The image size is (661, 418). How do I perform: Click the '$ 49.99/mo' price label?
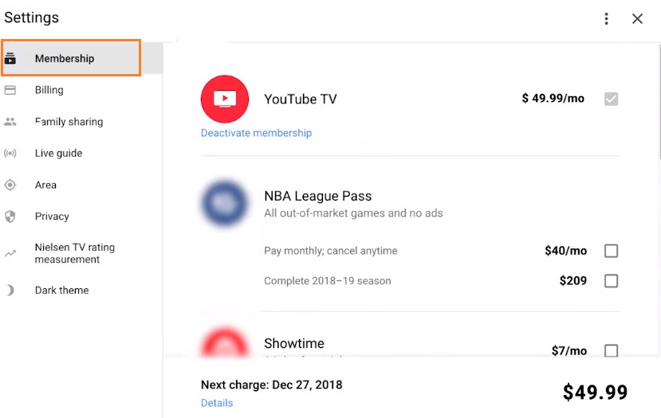(553, 98)
